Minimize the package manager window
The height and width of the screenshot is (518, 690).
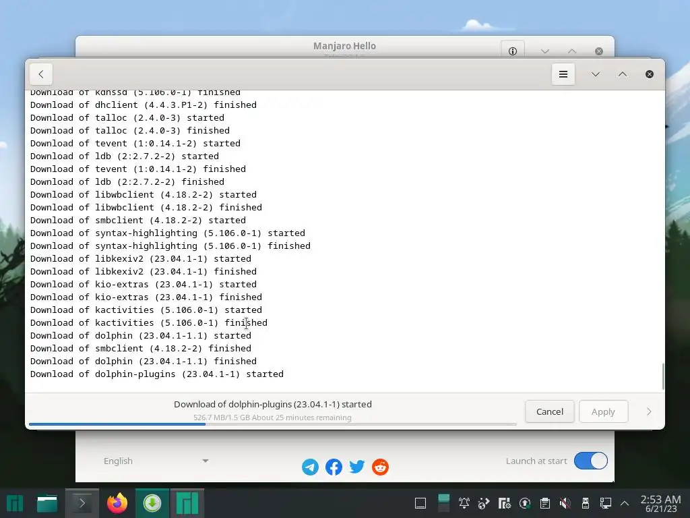tap(596, 74)
